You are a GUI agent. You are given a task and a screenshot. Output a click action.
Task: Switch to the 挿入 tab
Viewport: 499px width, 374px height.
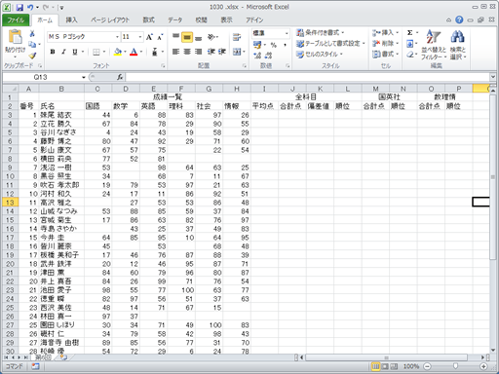[71, 19]
